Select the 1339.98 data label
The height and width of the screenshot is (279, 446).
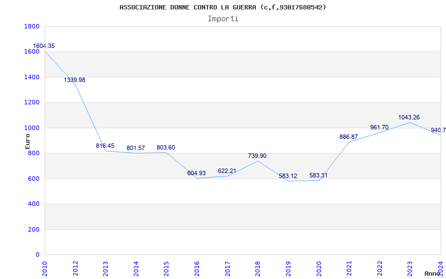point(75,80)
